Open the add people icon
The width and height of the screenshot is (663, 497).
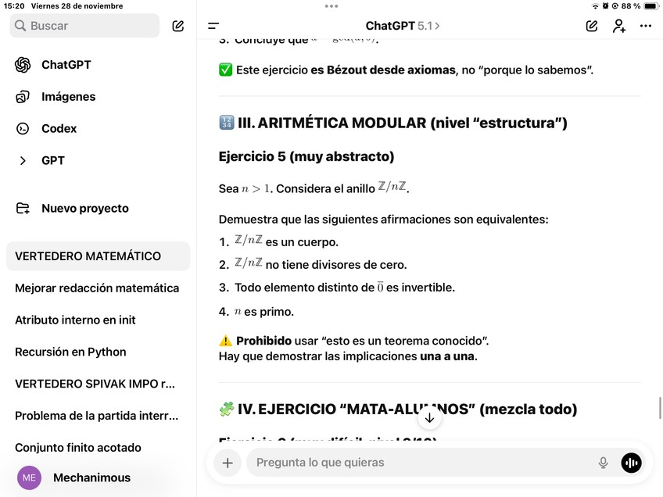click(618, 26)
